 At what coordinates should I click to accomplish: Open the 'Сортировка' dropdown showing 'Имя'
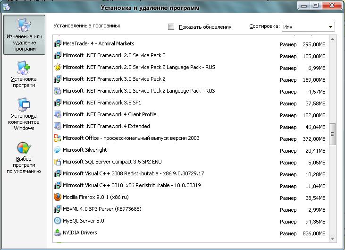308,27
